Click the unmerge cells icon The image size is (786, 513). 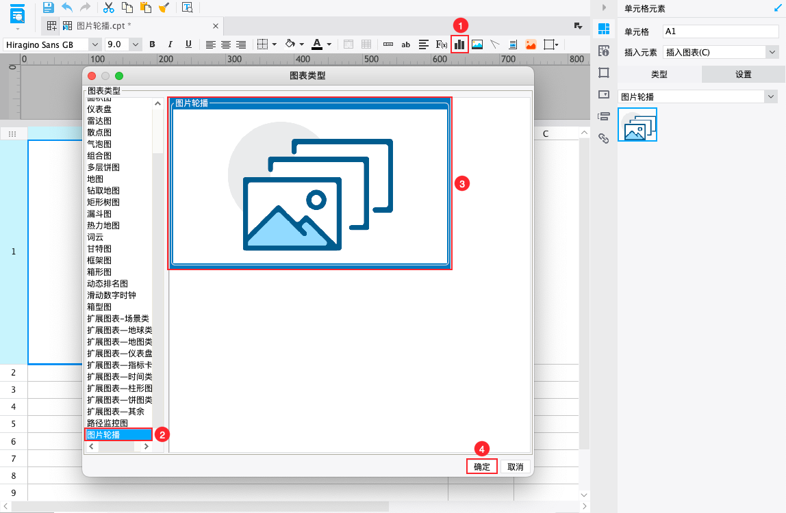pos(366,44)
